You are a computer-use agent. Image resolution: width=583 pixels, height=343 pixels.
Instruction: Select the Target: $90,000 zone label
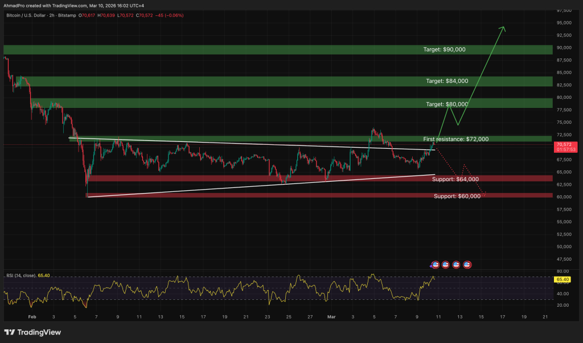point(444,49)
